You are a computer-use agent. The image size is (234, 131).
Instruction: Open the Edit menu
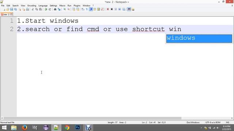pos(8,6)
